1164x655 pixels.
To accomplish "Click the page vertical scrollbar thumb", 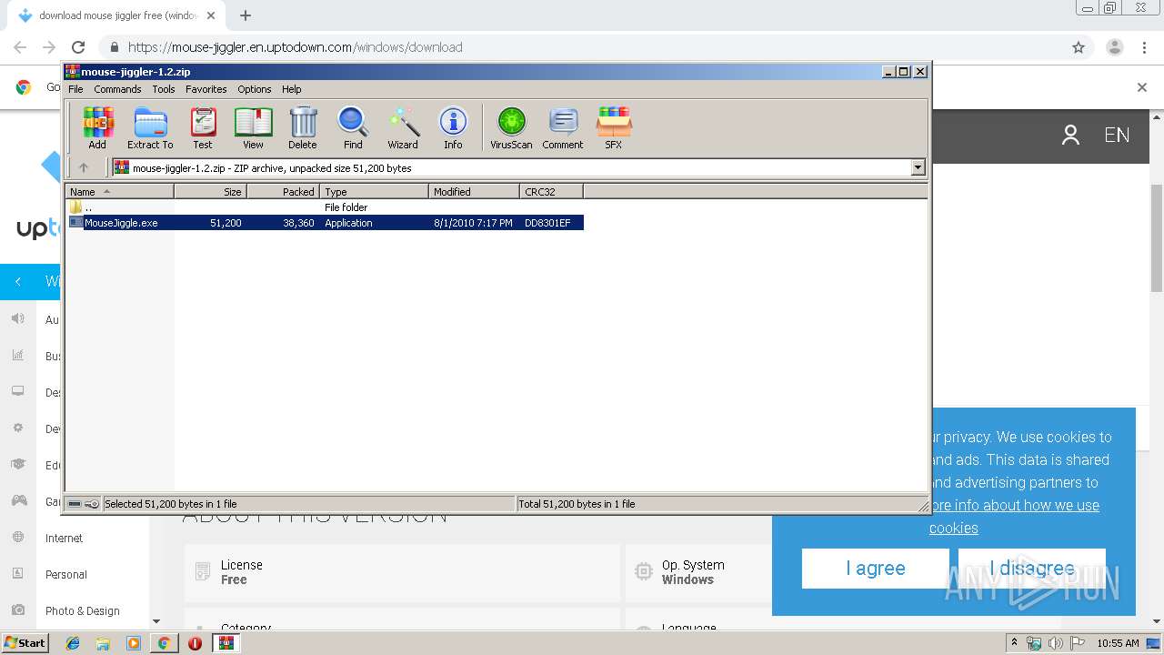I will click(x=1157, y=237).
